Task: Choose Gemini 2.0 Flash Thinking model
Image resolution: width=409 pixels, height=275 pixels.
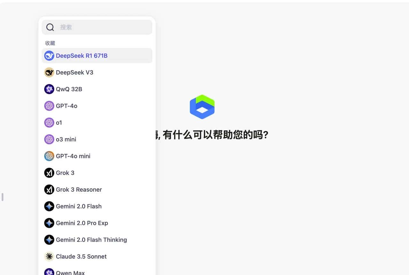Action: click(x=91, y=240)
